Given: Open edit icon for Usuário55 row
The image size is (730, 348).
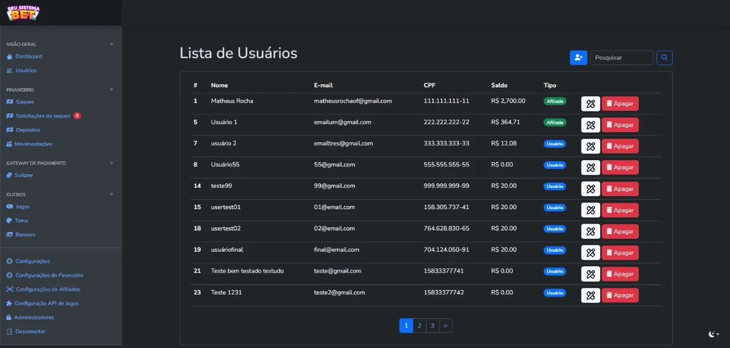Looking at the screenshot, I should [x=591, y=167].
